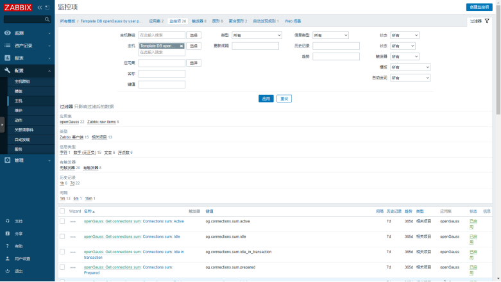Image resolution: width=501 pixels, height=282 pixels.
Task: Click the 应用 button to apply the filter
Action: [x=266, y=99]
